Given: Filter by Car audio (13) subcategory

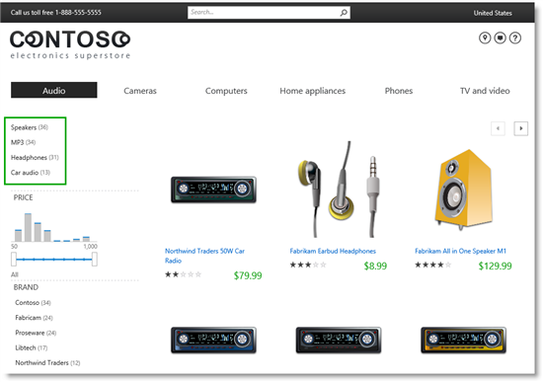Looking at the screenshot, I should [31, 173].
